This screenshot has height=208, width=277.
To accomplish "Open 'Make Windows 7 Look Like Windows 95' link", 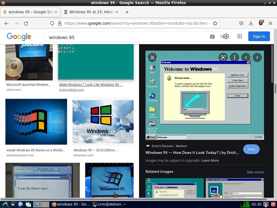I will tap(91, 85).
